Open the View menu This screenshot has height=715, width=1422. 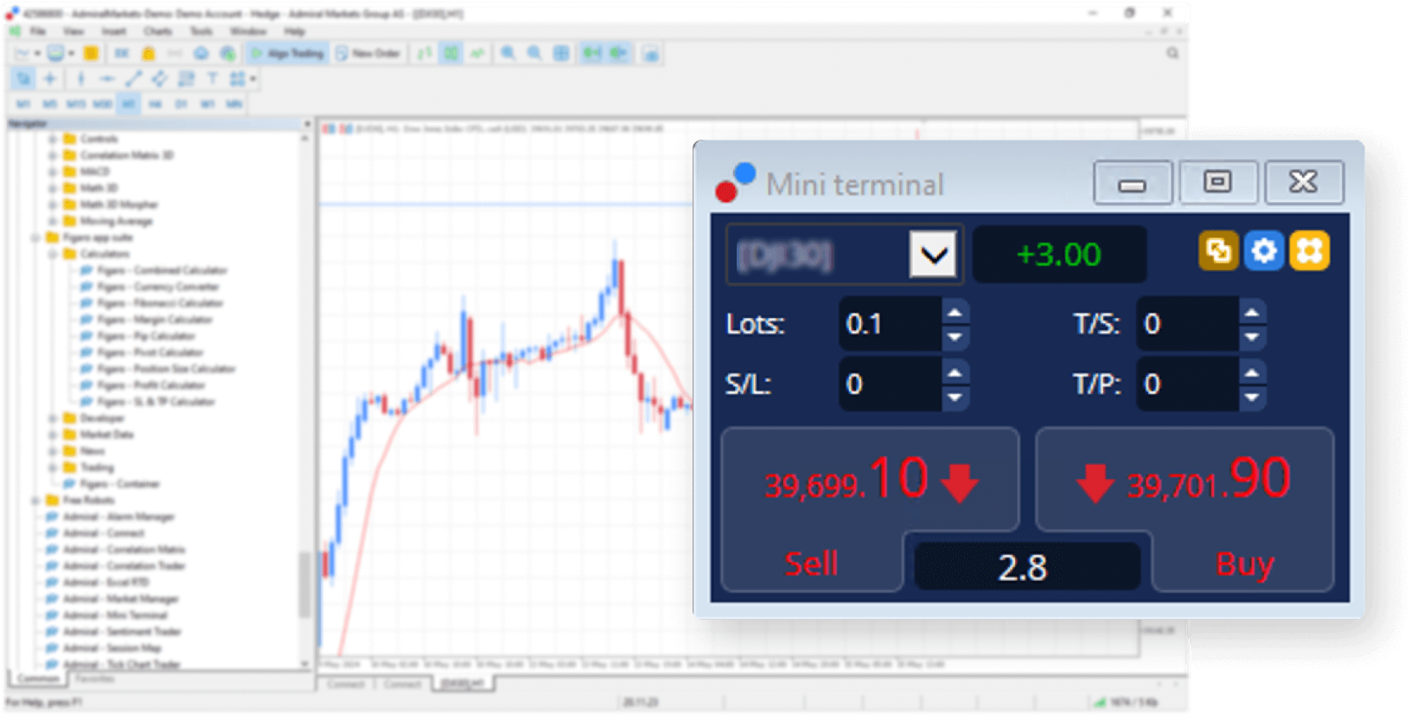coord(73,31)
